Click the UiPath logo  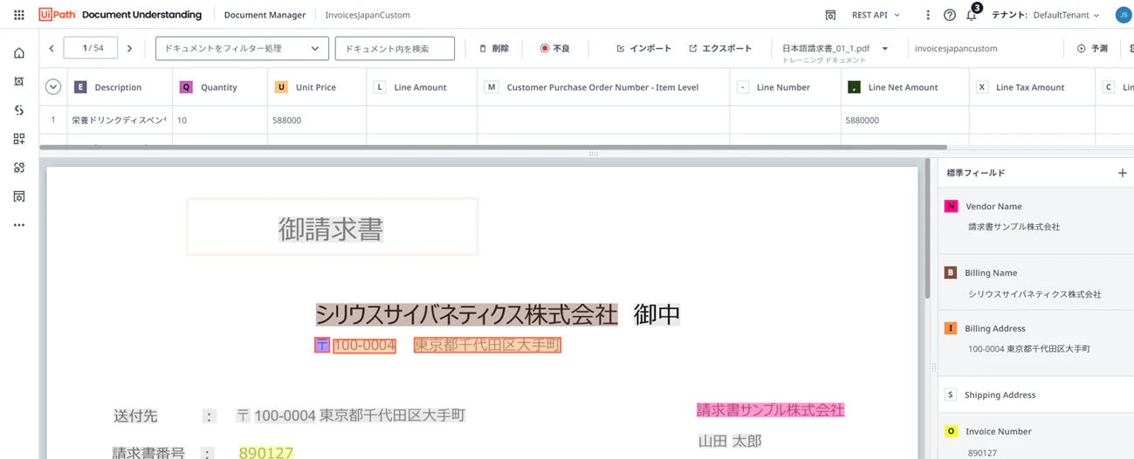pyautogui.click(x=58, y=15)
